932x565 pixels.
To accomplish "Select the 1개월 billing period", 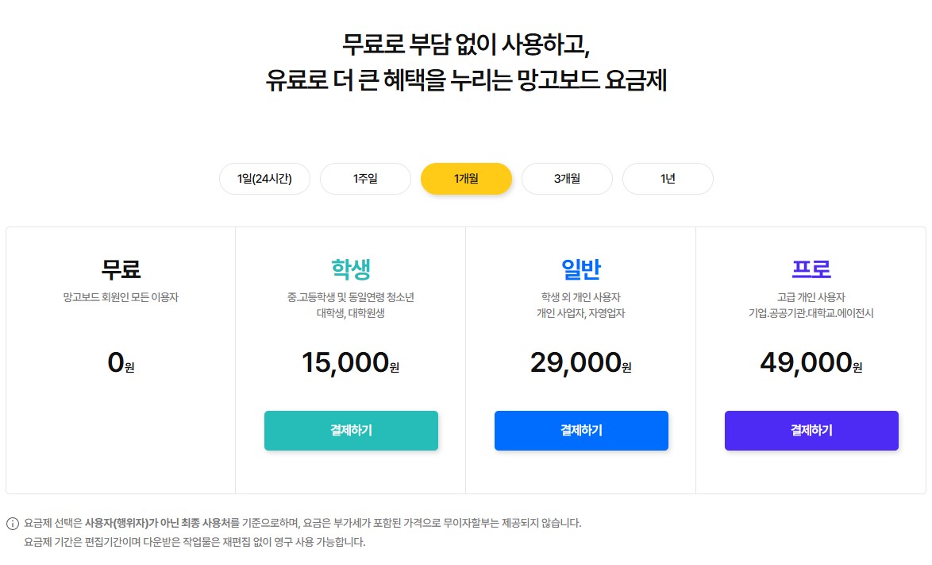I will [x=466, y=179].
